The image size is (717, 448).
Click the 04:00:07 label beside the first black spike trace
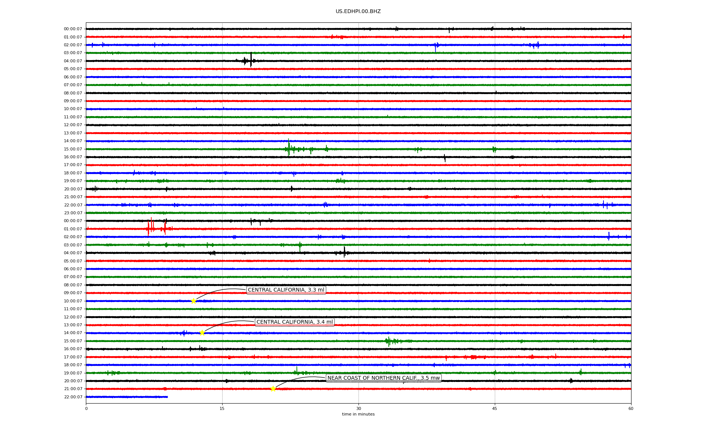pos(73,61)
